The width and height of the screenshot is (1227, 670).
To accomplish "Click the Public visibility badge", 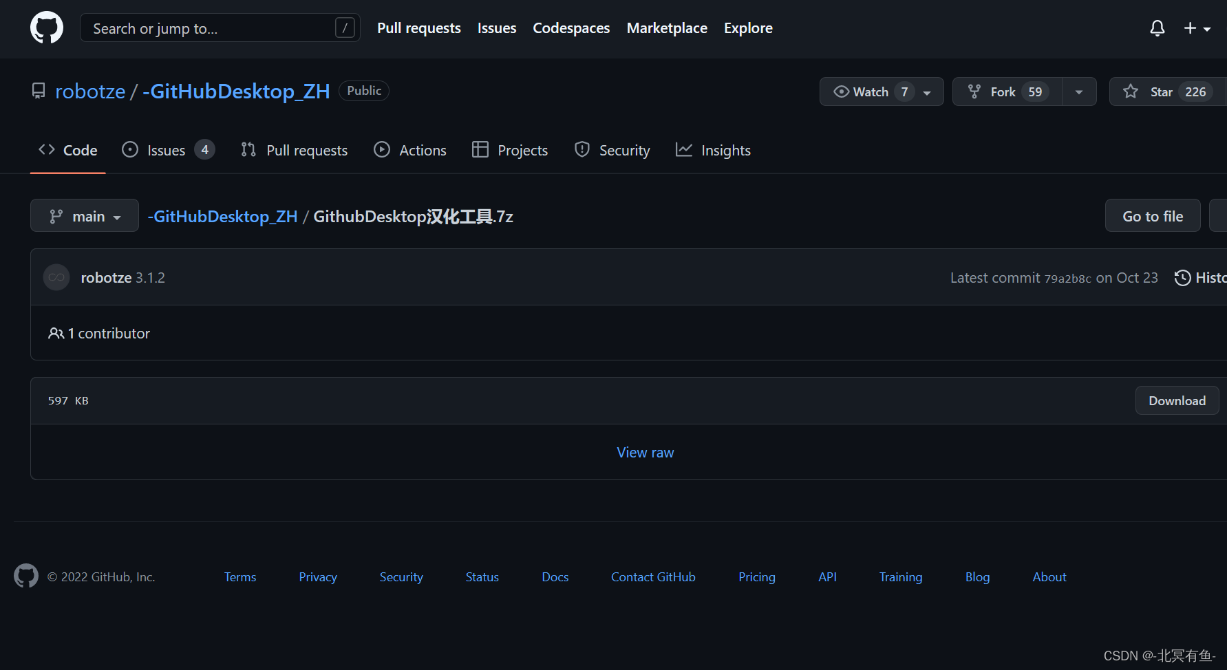I will 364,91.
